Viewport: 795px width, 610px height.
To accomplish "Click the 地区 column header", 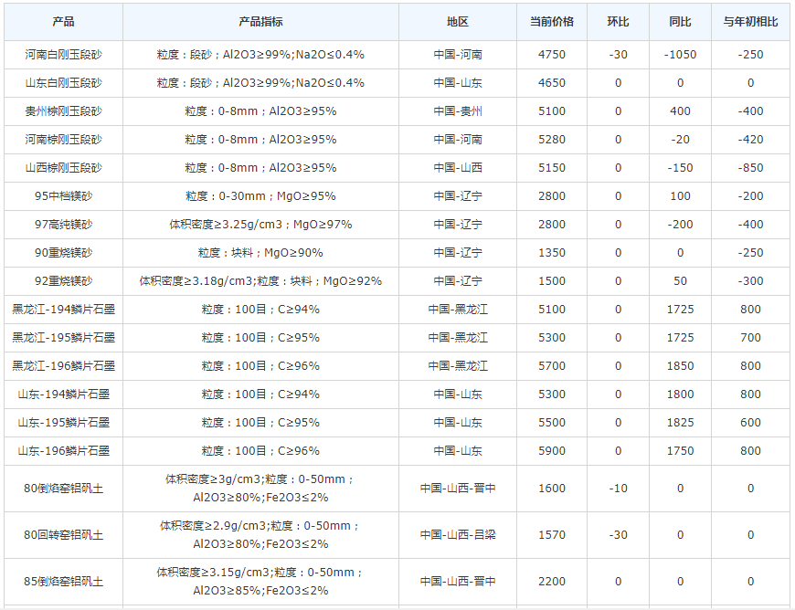I will [x=458, y=22].
